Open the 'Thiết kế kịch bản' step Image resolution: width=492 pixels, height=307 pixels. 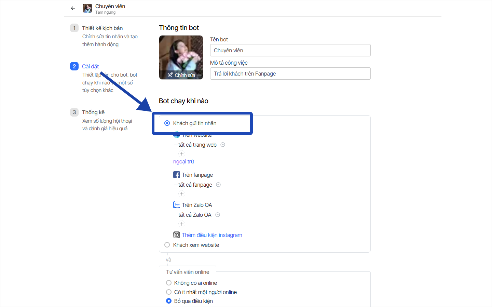[x=102, y=28]
